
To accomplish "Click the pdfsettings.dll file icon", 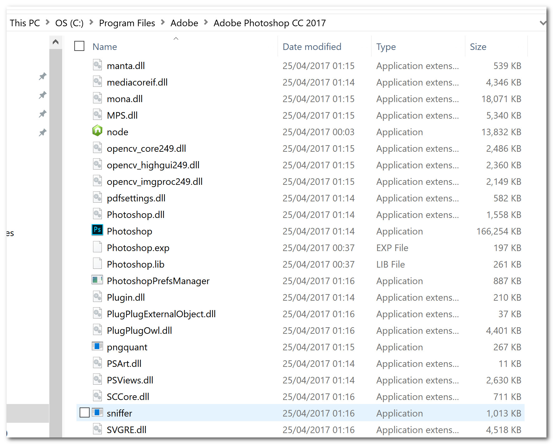I will point(97,197).
